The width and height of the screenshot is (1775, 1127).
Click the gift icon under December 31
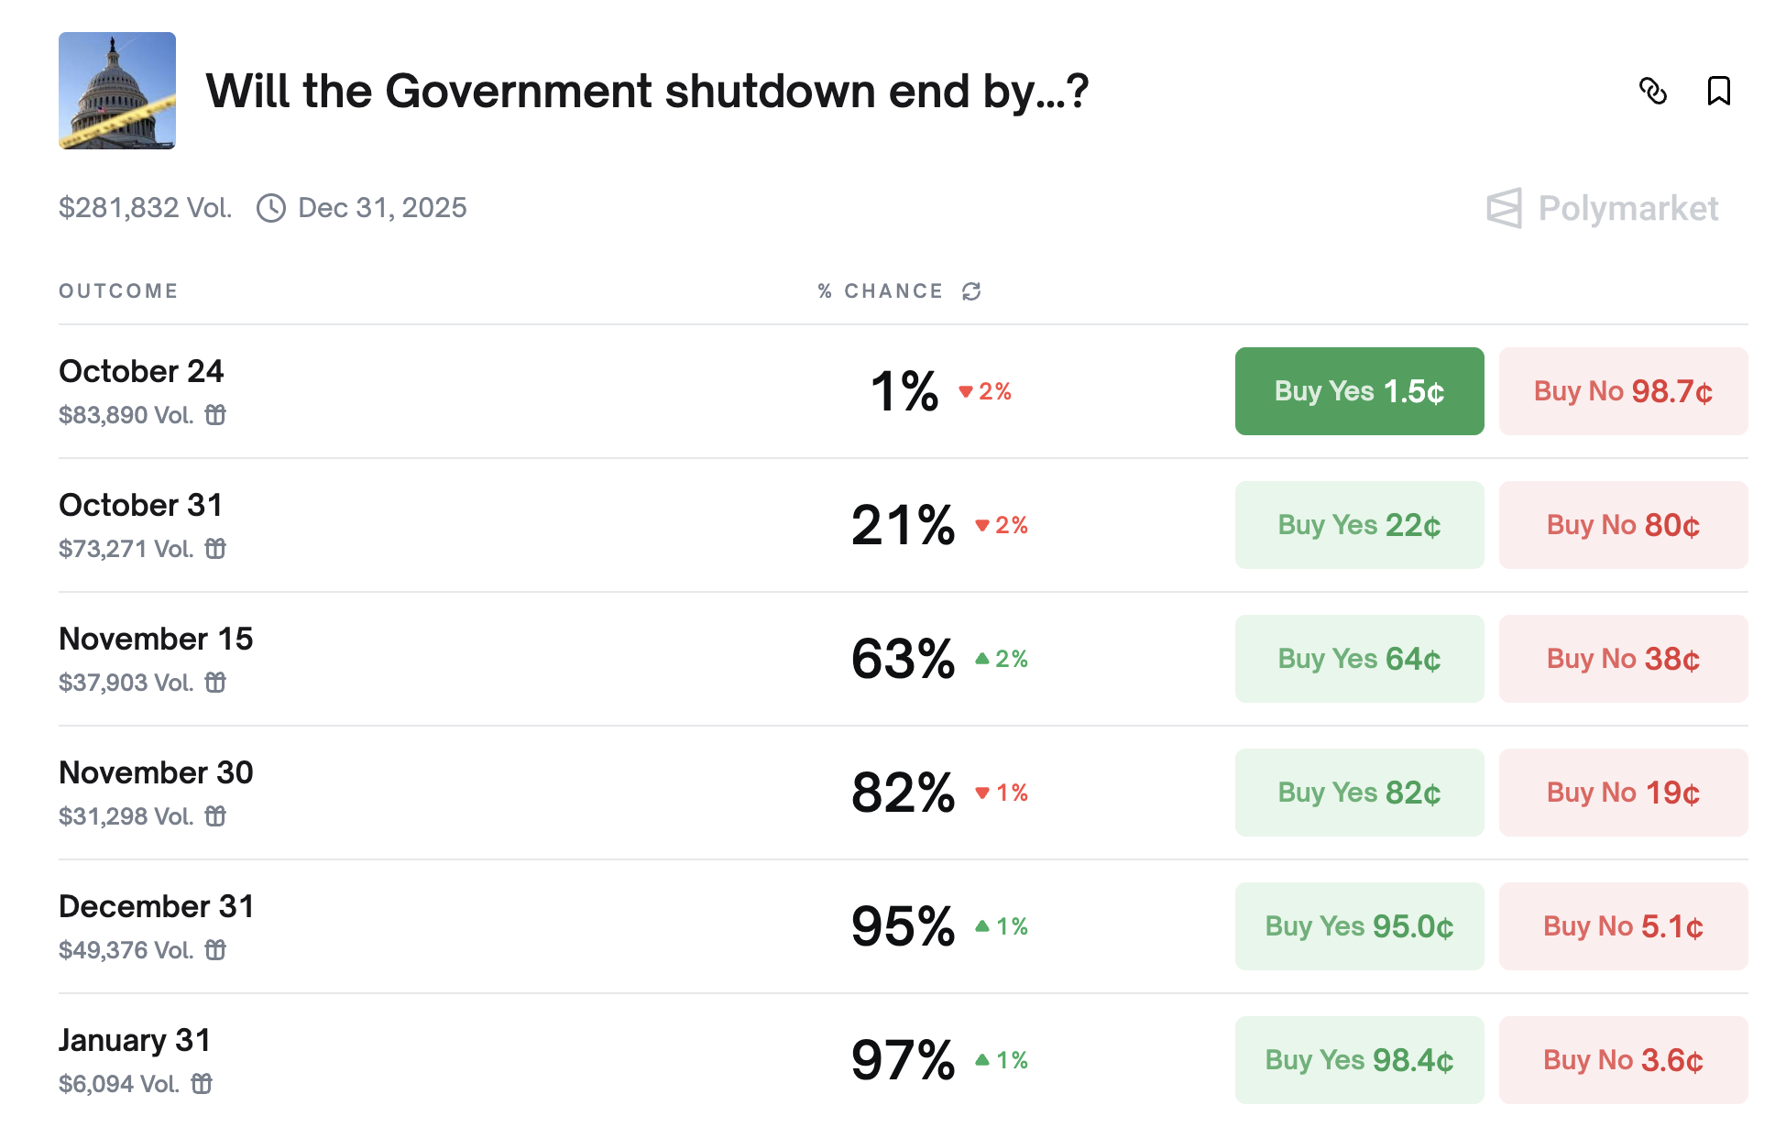point(215,950)
